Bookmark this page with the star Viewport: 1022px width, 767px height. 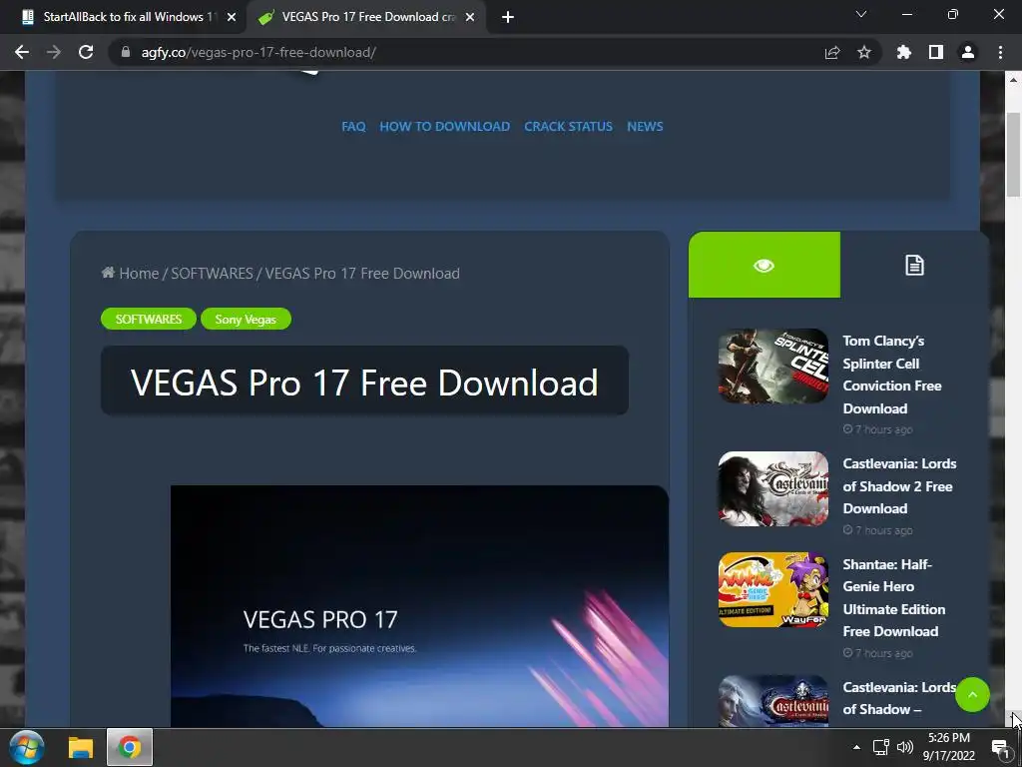864,53
